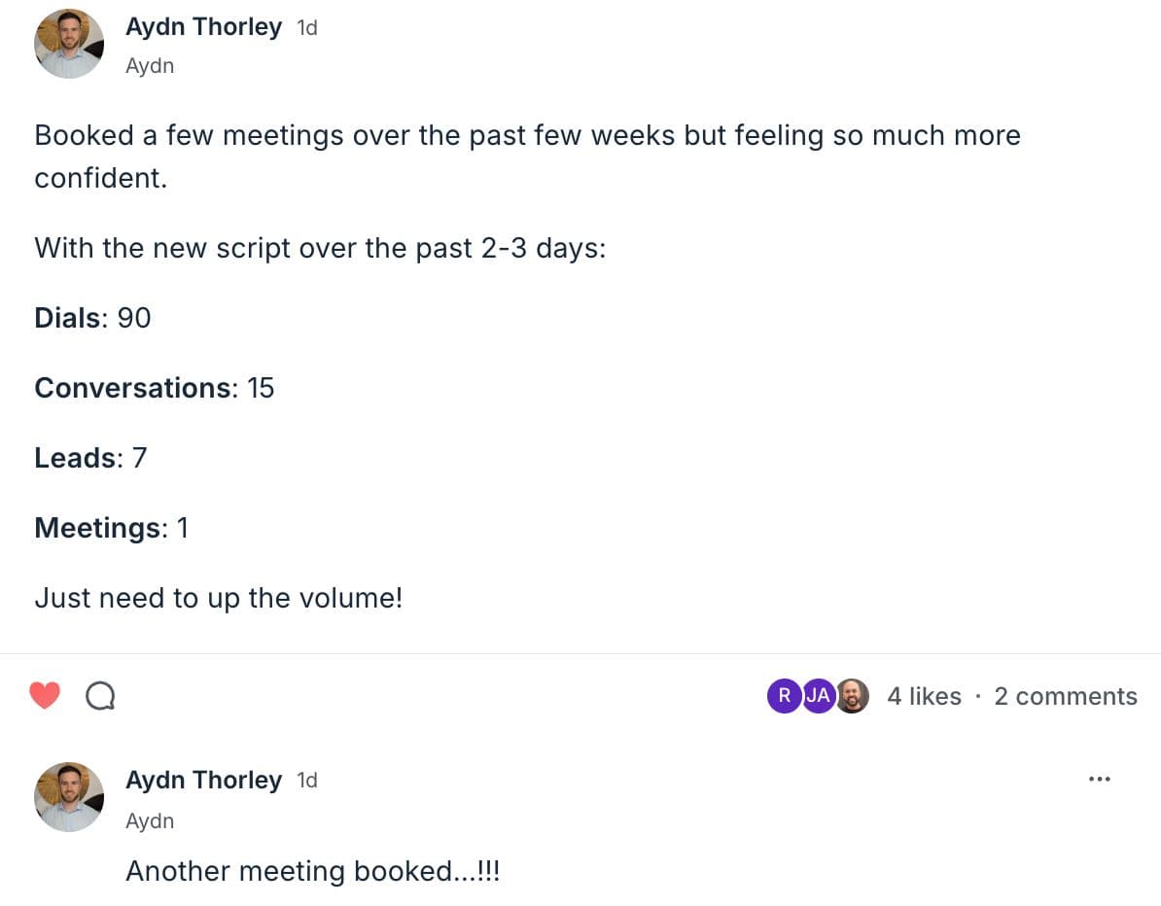Click Aydn Thorley's name on the post
This screenshot has height=906, width=1161.
(203, 26)
